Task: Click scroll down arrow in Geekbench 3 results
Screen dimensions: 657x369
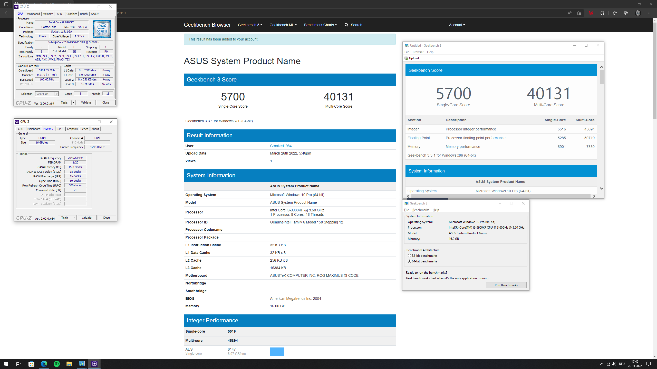Action: 602,188
